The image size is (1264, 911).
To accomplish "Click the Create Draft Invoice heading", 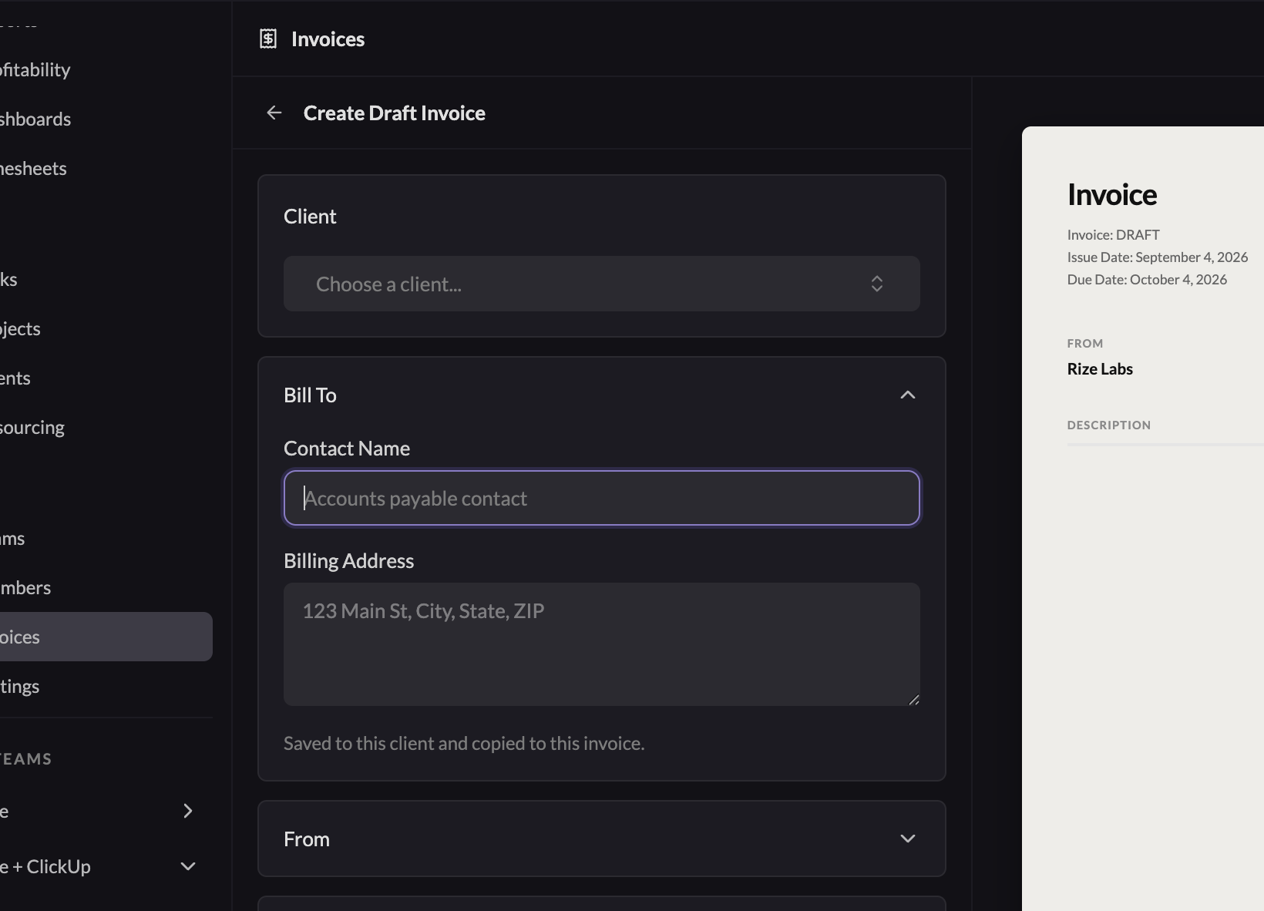I will (395, 113).
